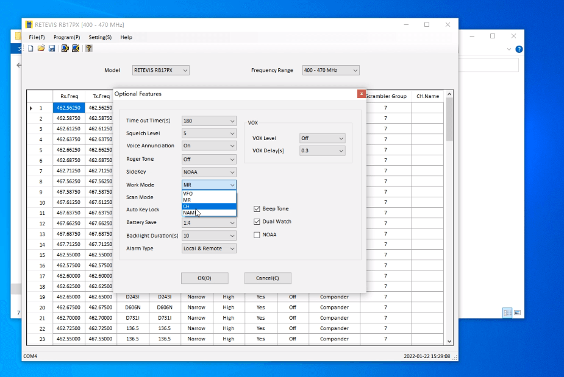Open the Squelch Level dropdown
This screenshot has width=564, height=377.
click(209, 133)
